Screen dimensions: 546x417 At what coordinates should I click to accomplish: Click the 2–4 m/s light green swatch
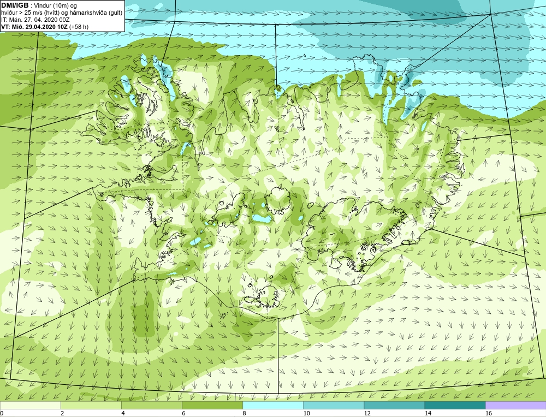coord(91,405)
